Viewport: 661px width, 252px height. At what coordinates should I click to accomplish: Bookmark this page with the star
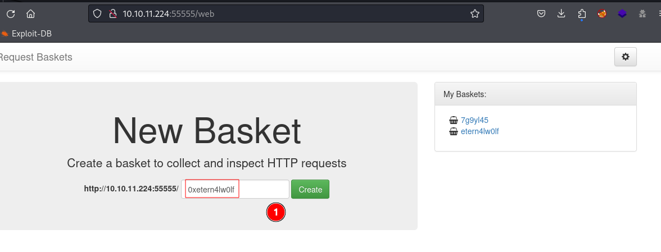[x=474, y=14]
